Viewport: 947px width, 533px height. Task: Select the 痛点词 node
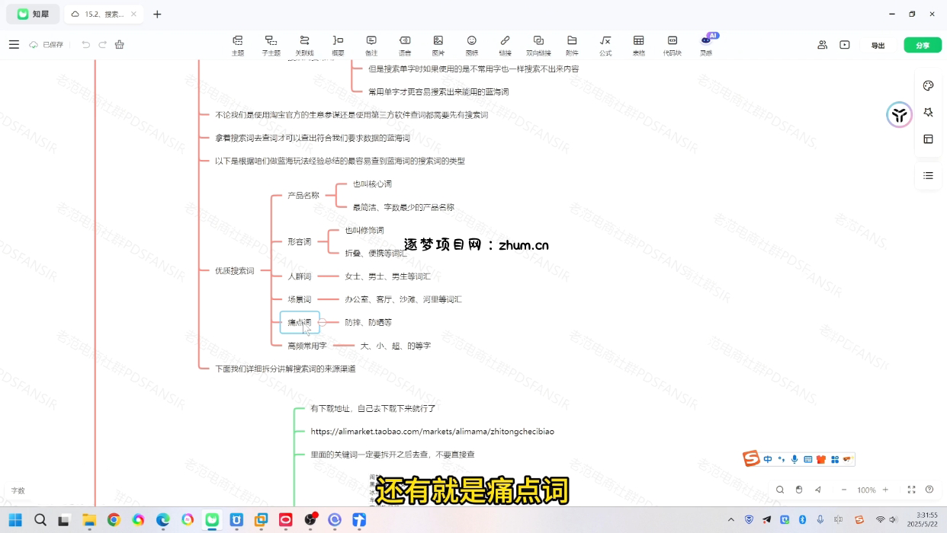(299, 322)
